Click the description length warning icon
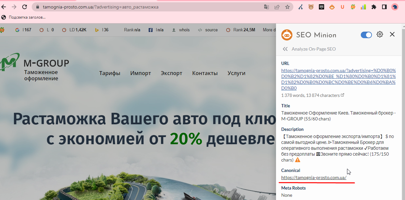Image resolution: width=405 pixels, height=200 pixels. coord(298,160)
